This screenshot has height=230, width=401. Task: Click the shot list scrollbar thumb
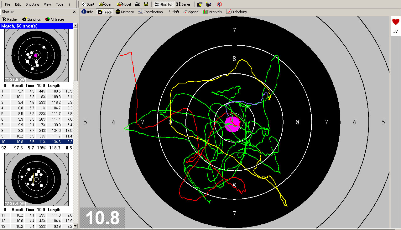coord(76,55)
